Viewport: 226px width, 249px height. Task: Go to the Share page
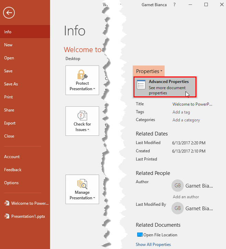coord(25,110)
